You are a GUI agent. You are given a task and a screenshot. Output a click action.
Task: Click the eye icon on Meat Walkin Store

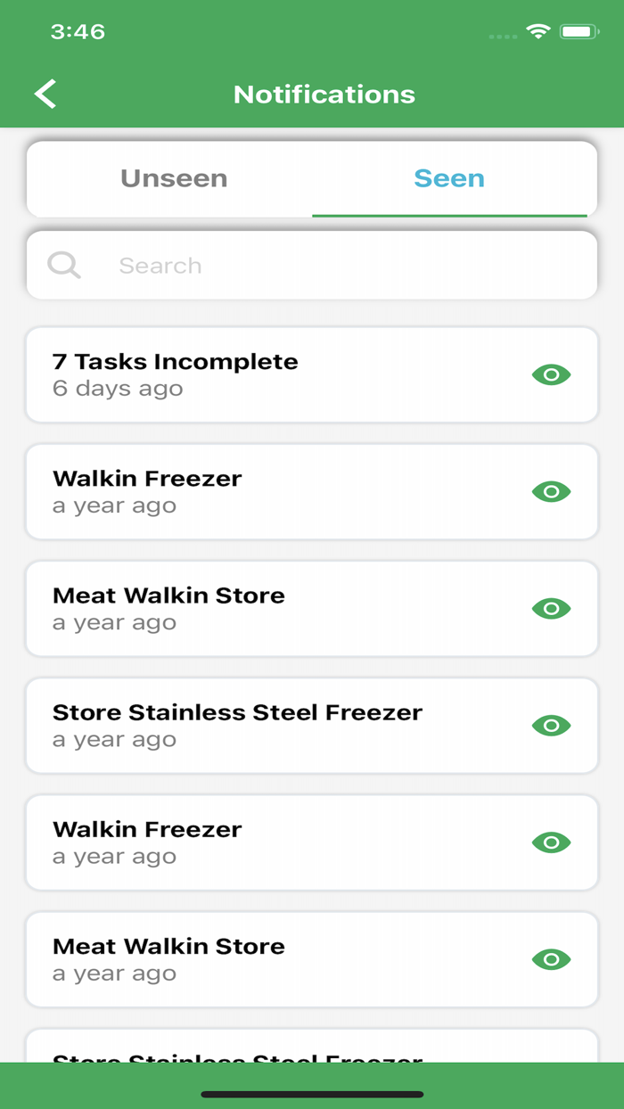tap(551, 608)
